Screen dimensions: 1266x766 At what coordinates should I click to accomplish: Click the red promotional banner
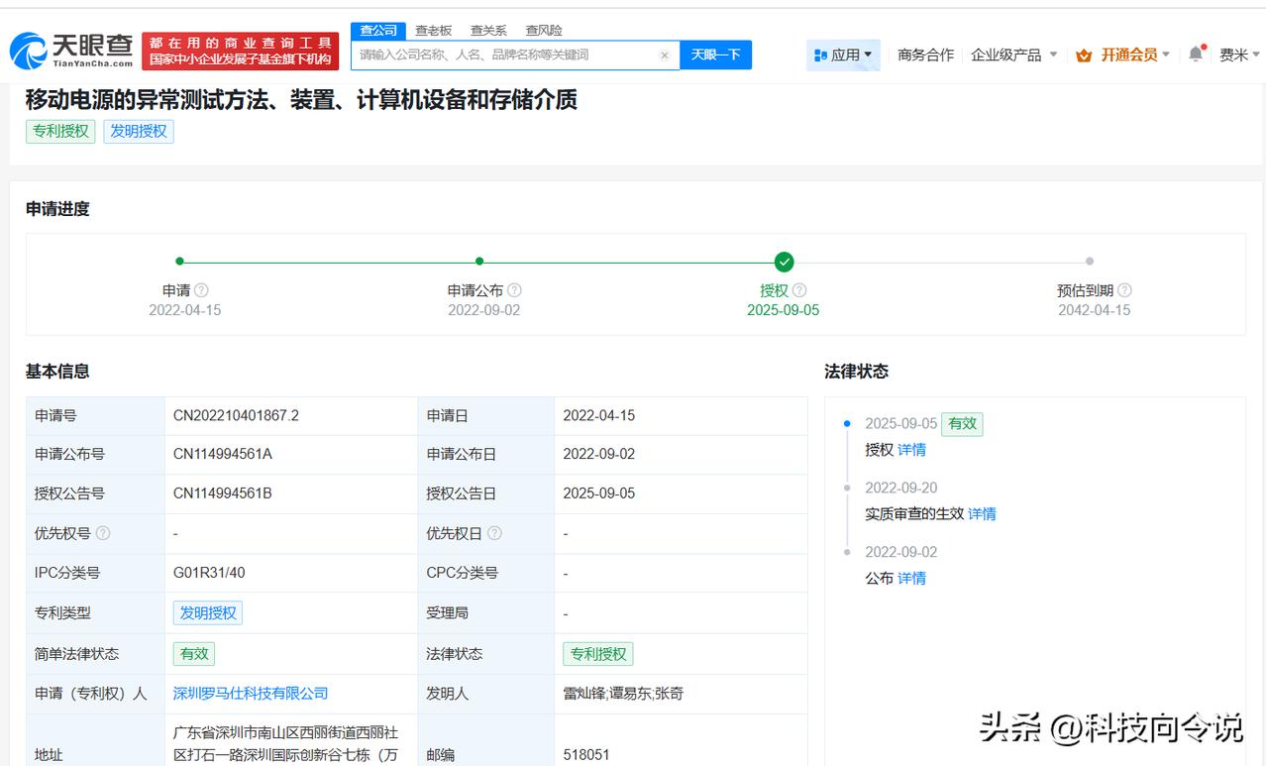pos(241,52)
